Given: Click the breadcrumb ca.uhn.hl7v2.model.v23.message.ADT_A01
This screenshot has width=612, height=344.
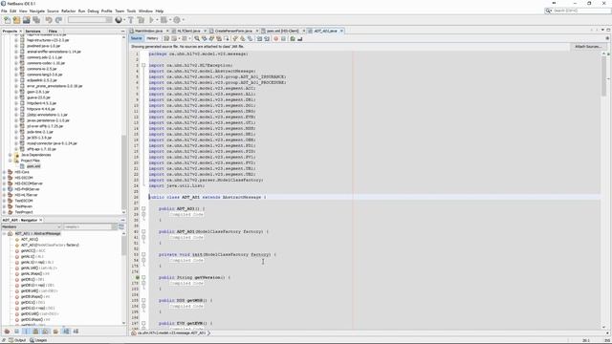Looking at the screenshot, I should click(171, 333).
